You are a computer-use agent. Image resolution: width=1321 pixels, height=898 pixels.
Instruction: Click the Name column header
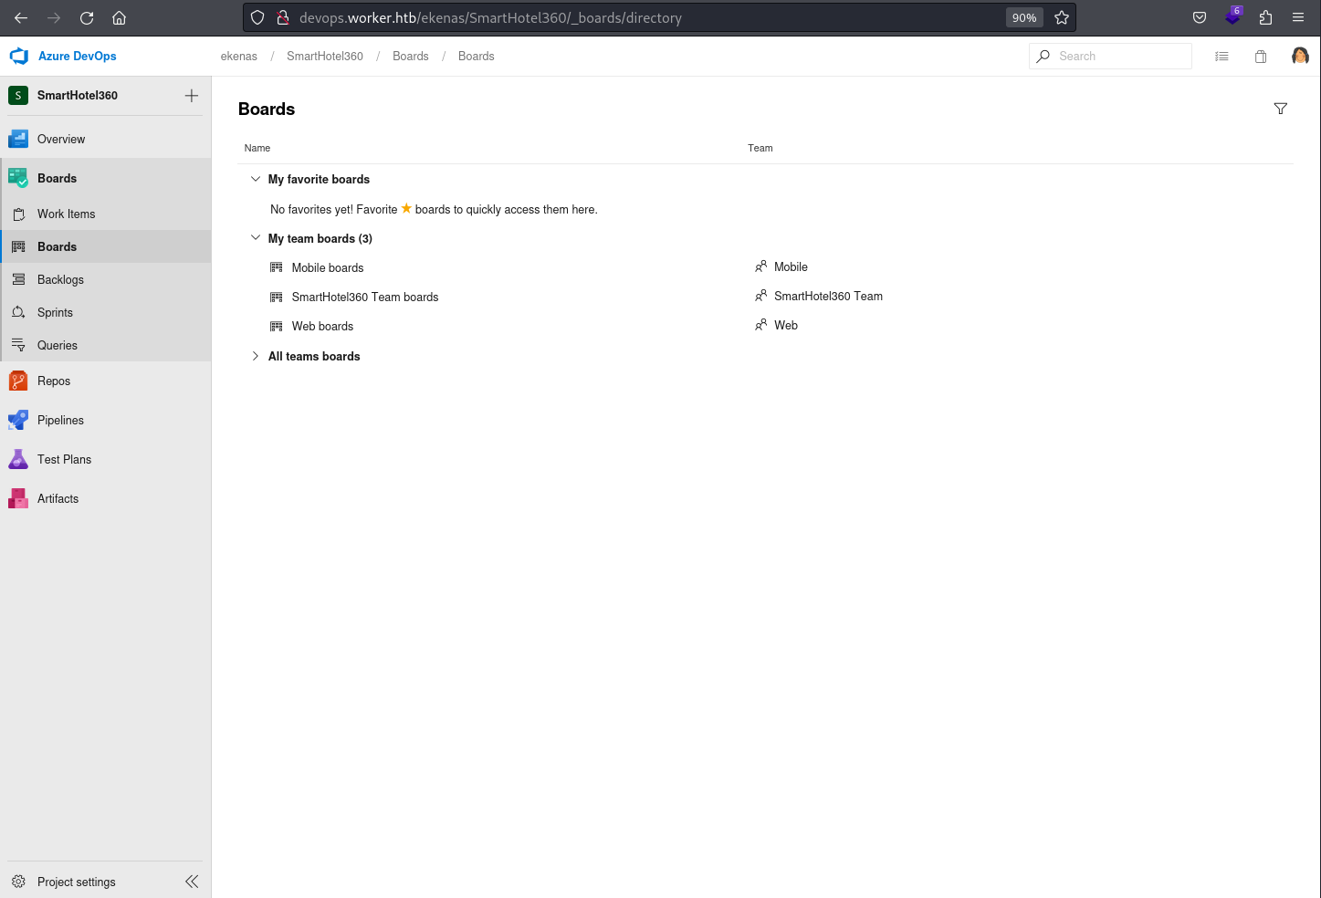[x=257, y=148]
